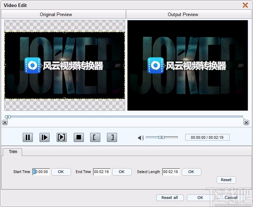Click the left scissors trim marker

coord(5,122)
